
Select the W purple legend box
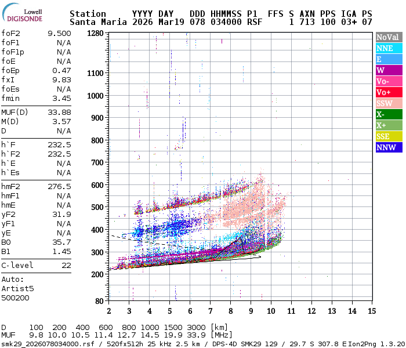[387, 71]
